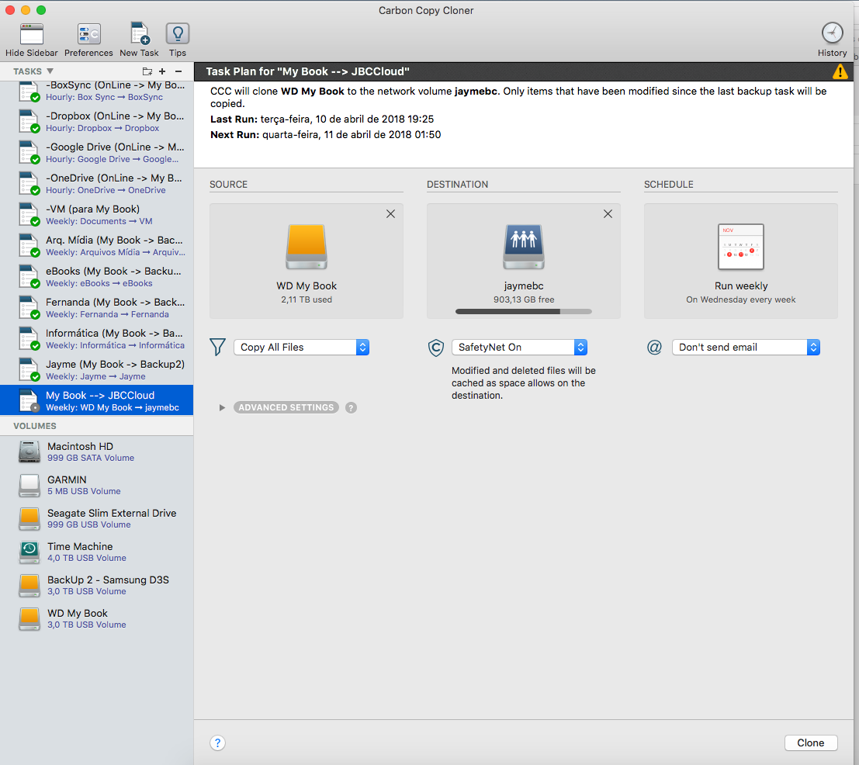Screen dimensions: 859x765
Task: Open the Tips lightbulb icon
Action: click(x=178, y=35)
